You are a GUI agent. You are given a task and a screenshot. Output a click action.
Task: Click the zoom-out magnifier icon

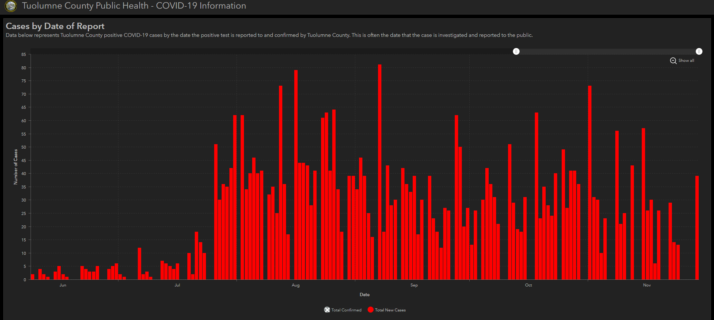(x=673, y=61)
